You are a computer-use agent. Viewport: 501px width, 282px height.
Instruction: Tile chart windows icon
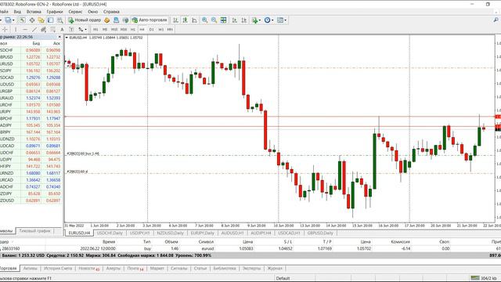tap(224, 20)
